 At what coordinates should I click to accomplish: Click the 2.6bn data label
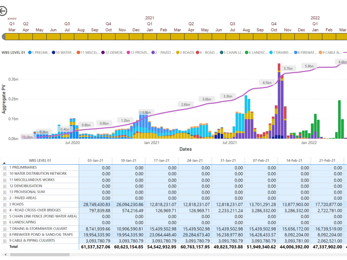(x=185, y=104)
